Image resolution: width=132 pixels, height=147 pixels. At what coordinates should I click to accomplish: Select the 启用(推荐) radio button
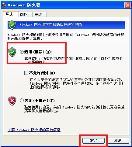click(x=22, y=52)
